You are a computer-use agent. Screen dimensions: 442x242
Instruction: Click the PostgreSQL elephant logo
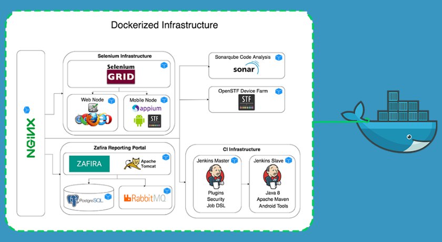[x=73, y=200]
